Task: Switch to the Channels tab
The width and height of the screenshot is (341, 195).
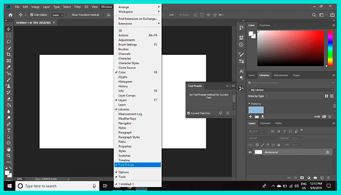Action: [265, 123]
